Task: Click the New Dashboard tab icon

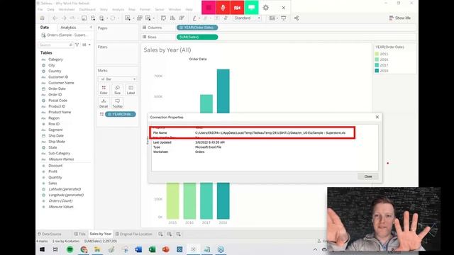Action: coord(170,234)
